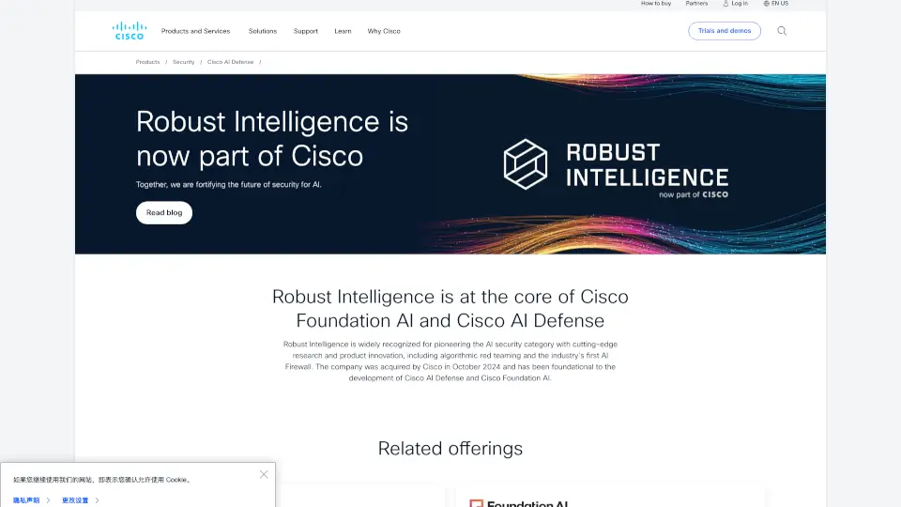Screen dimensions: 901x507
Task: Click the Read blog button
Action: tap(164, 213)
